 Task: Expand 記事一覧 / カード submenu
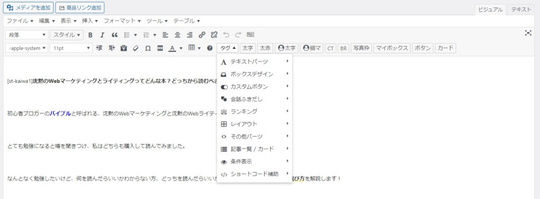pyautogui.click(x=255, y=149)
